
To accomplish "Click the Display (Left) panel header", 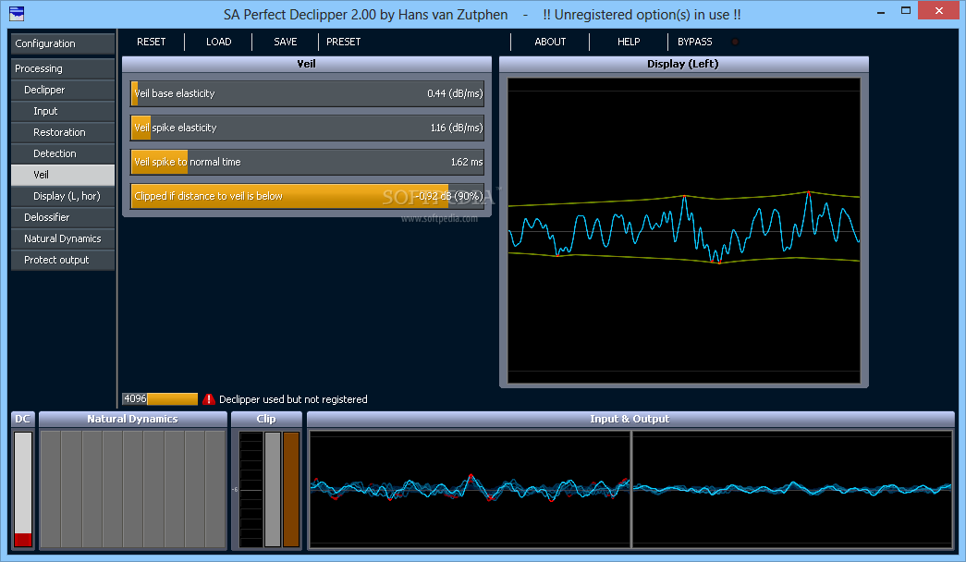I will (684, 64).
